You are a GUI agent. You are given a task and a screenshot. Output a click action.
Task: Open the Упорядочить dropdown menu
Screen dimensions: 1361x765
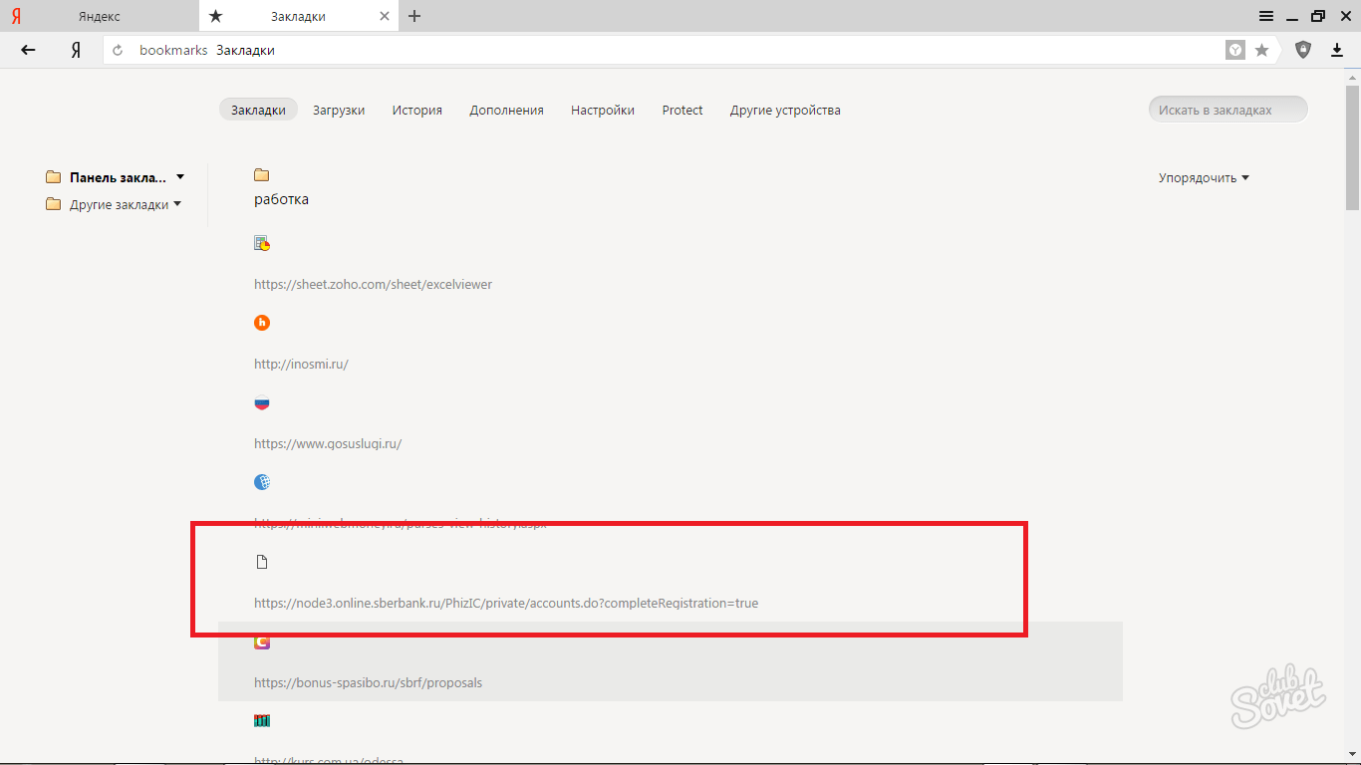click(1204, 178)
